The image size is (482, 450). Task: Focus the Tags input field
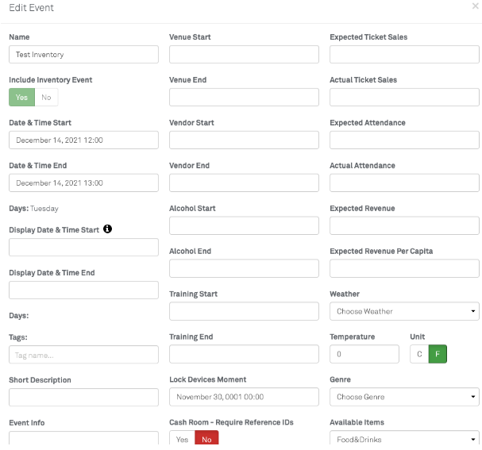pyautogui.click(x=83, y=355)
